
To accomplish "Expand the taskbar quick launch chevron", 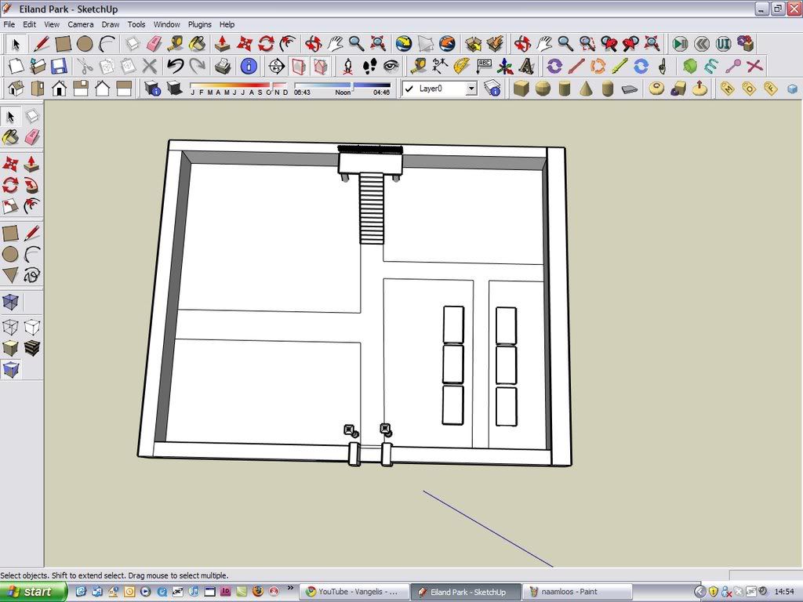I will pos(290,588).
